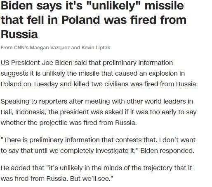
Task: Click "Biden responded" ending the quote paragraph
Action: tap(167, 151)
